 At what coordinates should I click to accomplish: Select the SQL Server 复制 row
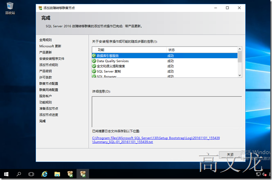tap(165, 71)
